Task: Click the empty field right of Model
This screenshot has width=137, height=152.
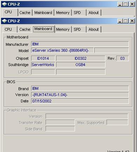Action: point(111,50)
